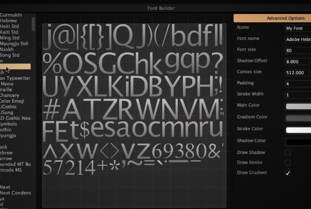Screen dimensions: 311x209
Task: Select 'Gurmukhi' in the font list
Action: 11,15
